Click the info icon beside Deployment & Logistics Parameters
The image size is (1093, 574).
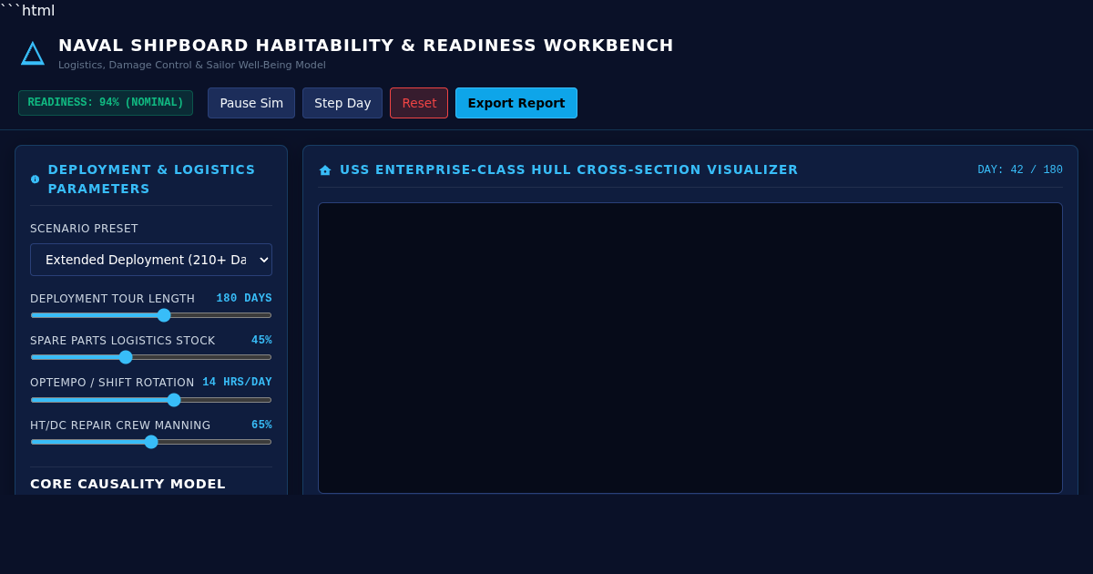[35, 179]
